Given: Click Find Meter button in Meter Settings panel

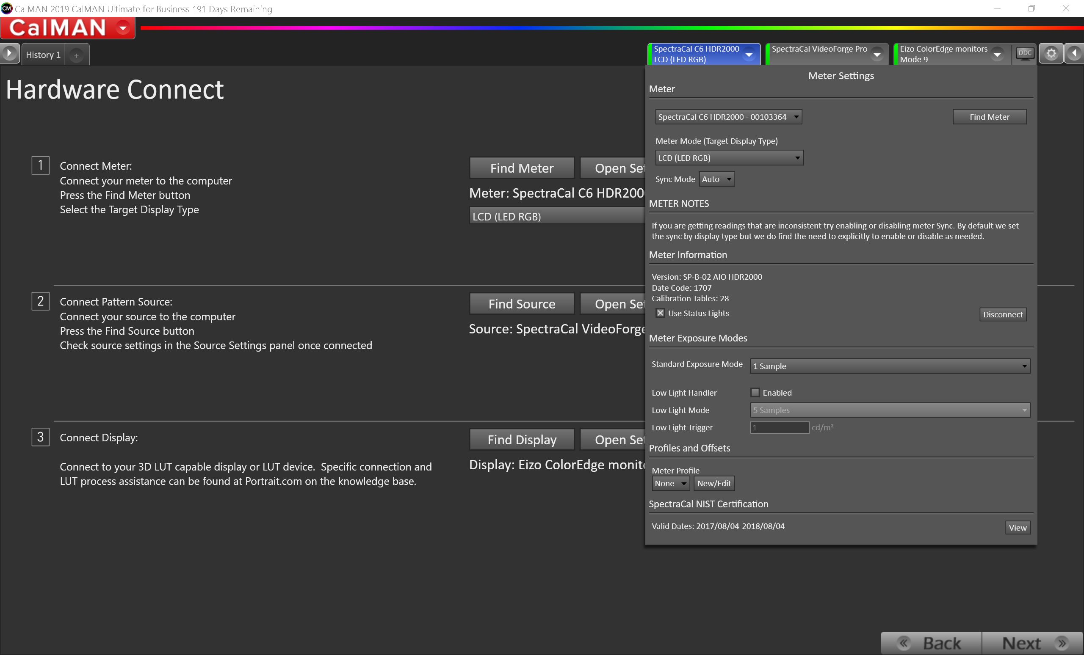Looking at the screenshot, I should [990, 117].
